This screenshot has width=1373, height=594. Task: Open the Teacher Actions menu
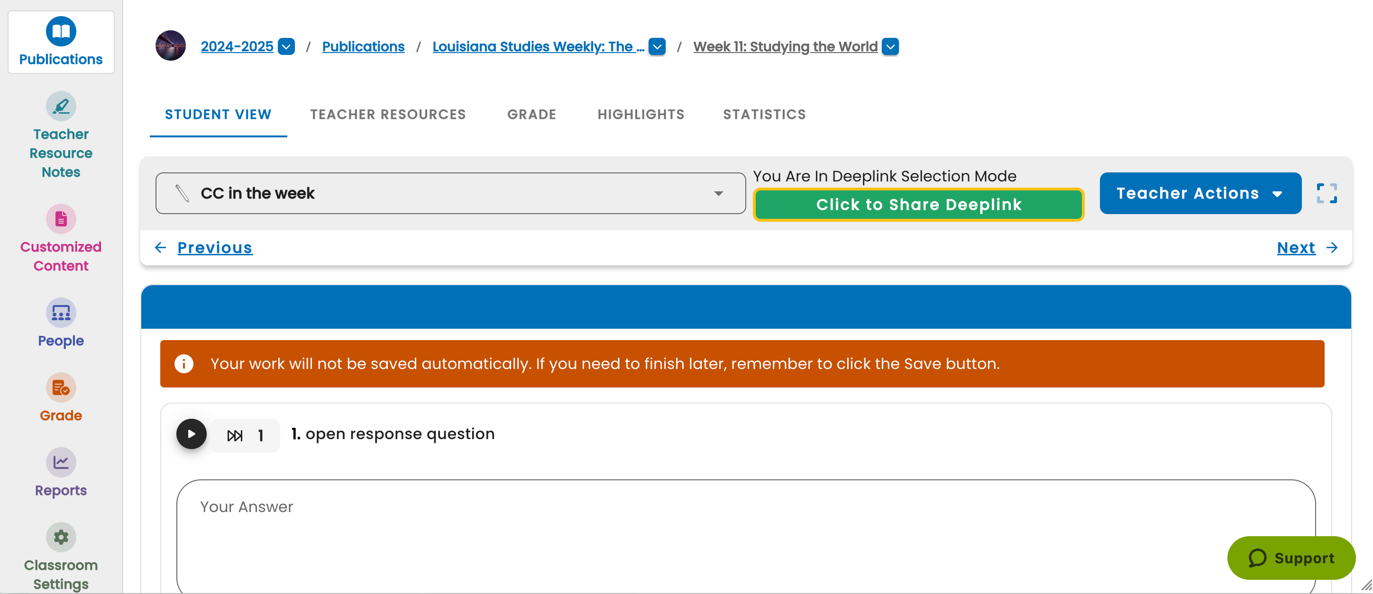1200,193
